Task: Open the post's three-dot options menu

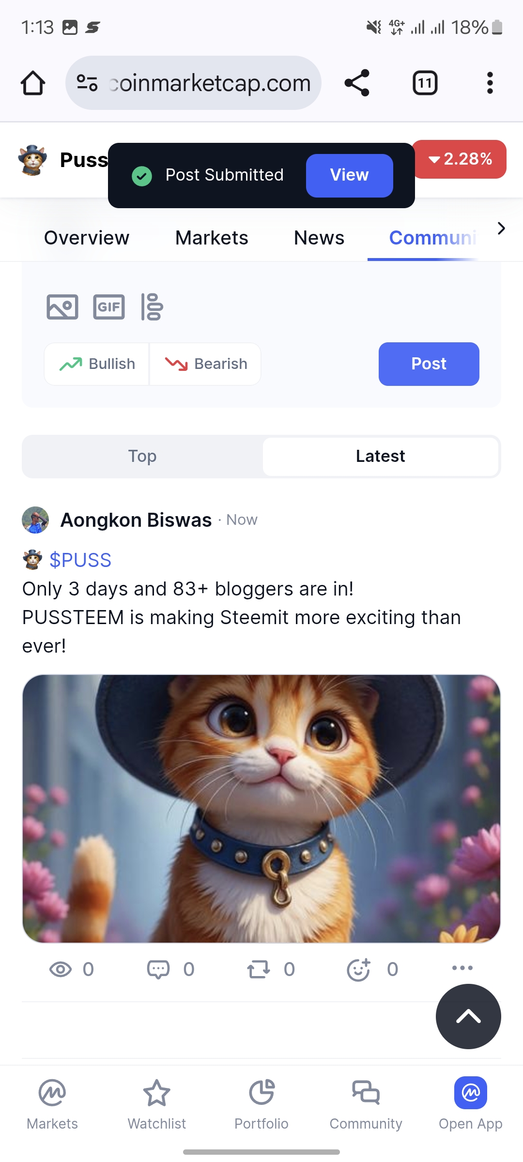Action: tap(462, 968)
